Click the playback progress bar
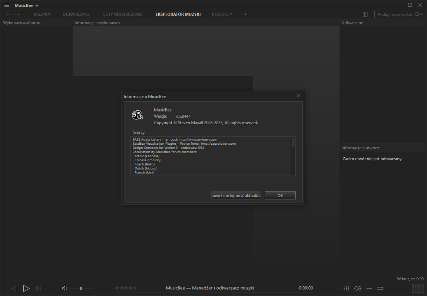The image size is (427, 296). tap(213, 293)
